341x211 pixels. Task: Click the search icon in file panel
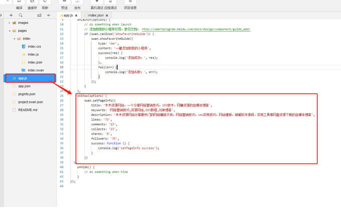coord(21,15)
